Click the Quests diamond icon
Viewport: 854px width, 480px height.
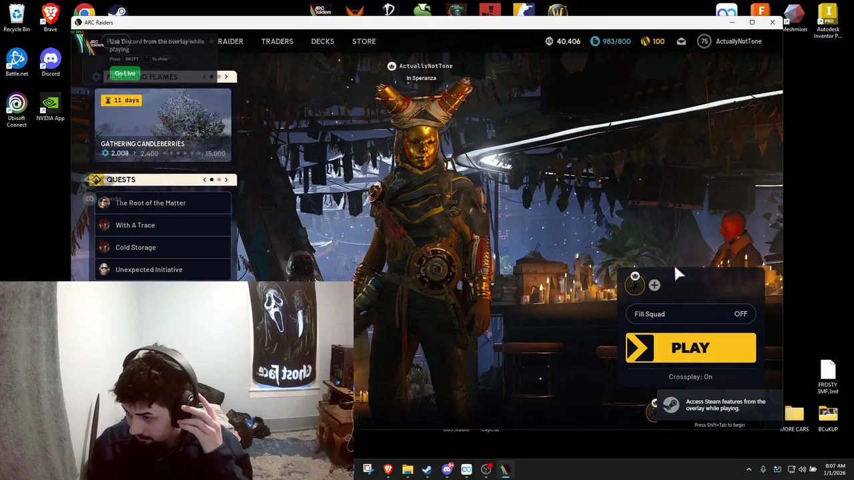click(97, 179)
